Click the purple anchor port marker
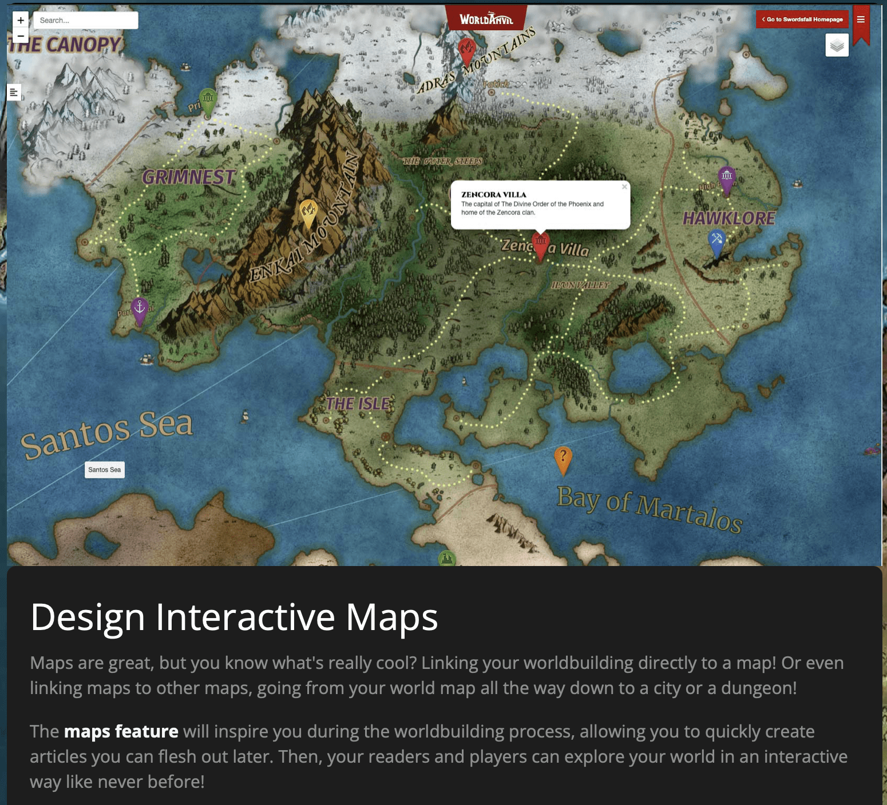 (140, 309)
